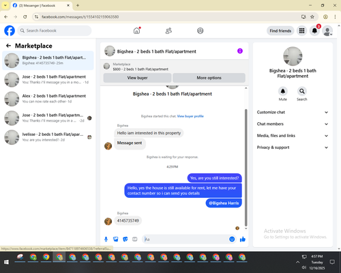Click the taskbar volume speaker icon
Image resolution: width=341 pixels, height=273 pixels.
[x=304, y=268]
